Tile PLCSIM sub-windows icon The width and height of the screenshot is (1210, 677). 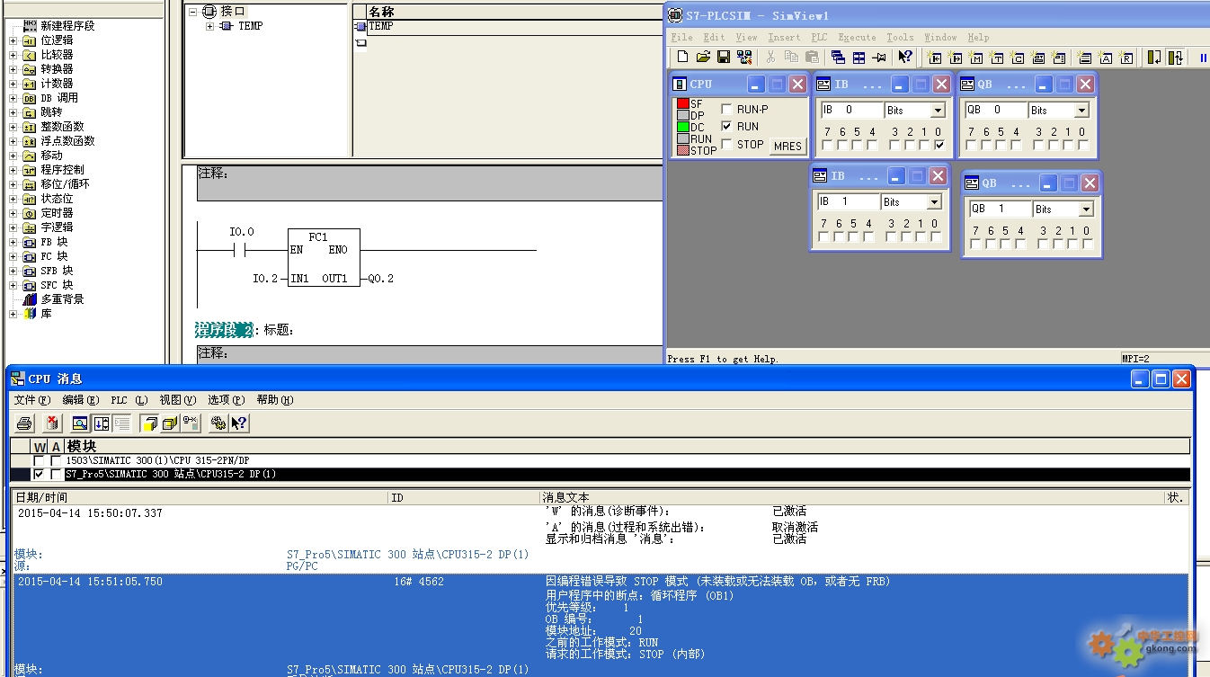click(x=859, y=57)
